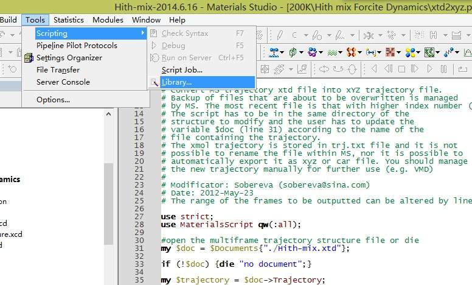
Task: Step one frame forward in animation
Action: (415, 69)
